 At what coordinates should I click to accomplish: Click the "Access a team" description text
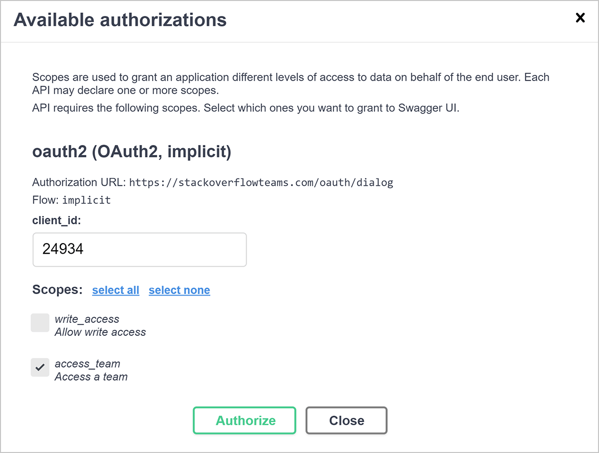[91, 377]
